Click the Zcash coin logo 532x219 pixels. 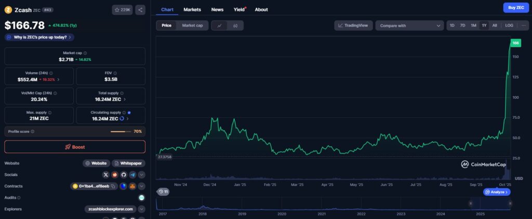click(x=8, y=10)
